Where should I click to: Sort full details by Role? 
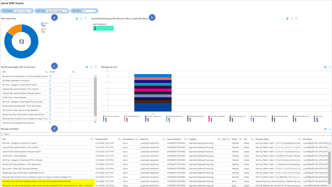[228, 139]
